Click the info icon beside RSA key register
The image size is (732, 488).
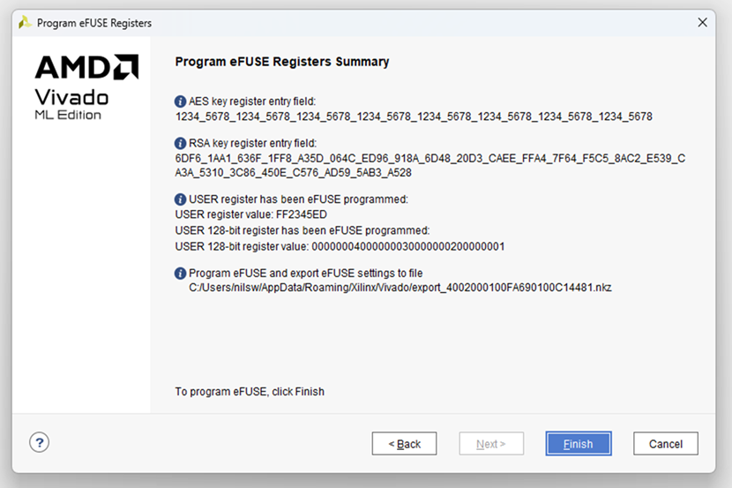tap(181, 143)
